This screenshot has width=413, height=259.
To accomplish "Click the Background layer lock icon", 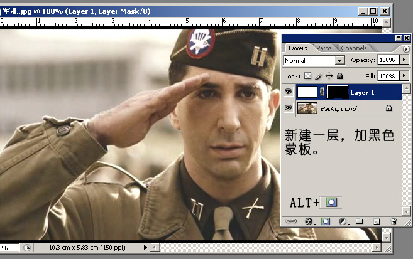I will pos(388,108).
